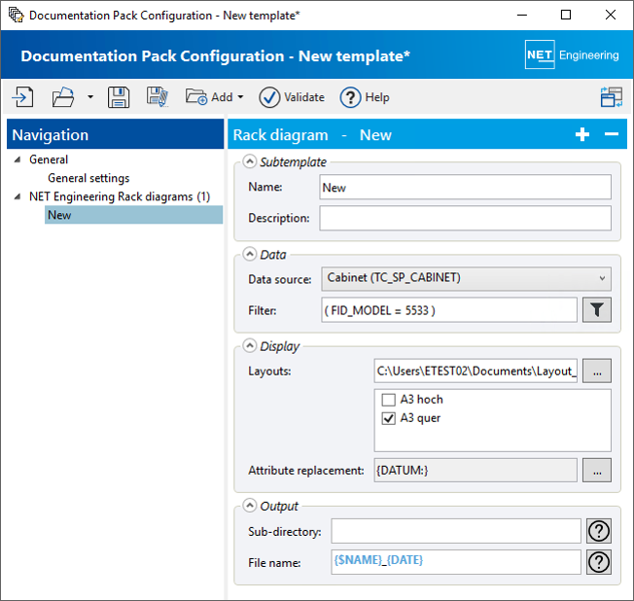The height and width of the screenshot is (601, 634).
Task: Open the Data source dropdown
Action: [x=466, y=279]
